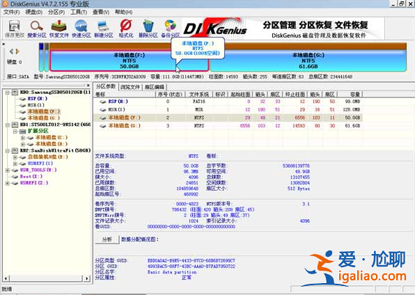The image size is (415, 295).
Task: Click the Delete Partition (删除分区) icon
Action: (148, 29)
